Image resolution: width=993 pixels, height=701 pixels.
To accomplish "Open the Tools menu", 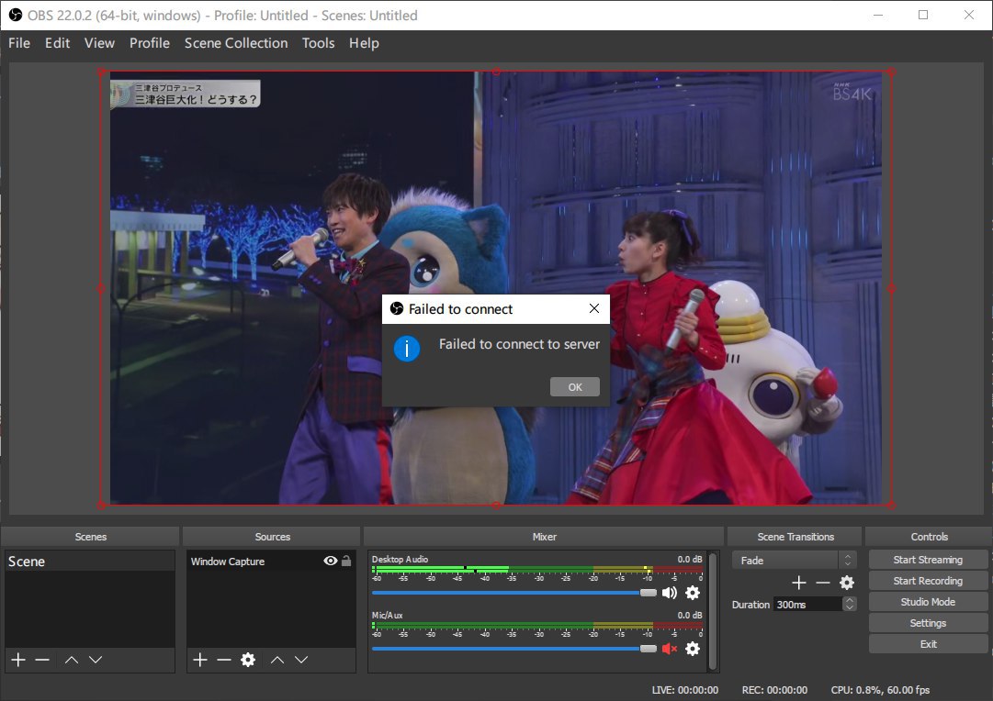I will click(x=318, y=43).
